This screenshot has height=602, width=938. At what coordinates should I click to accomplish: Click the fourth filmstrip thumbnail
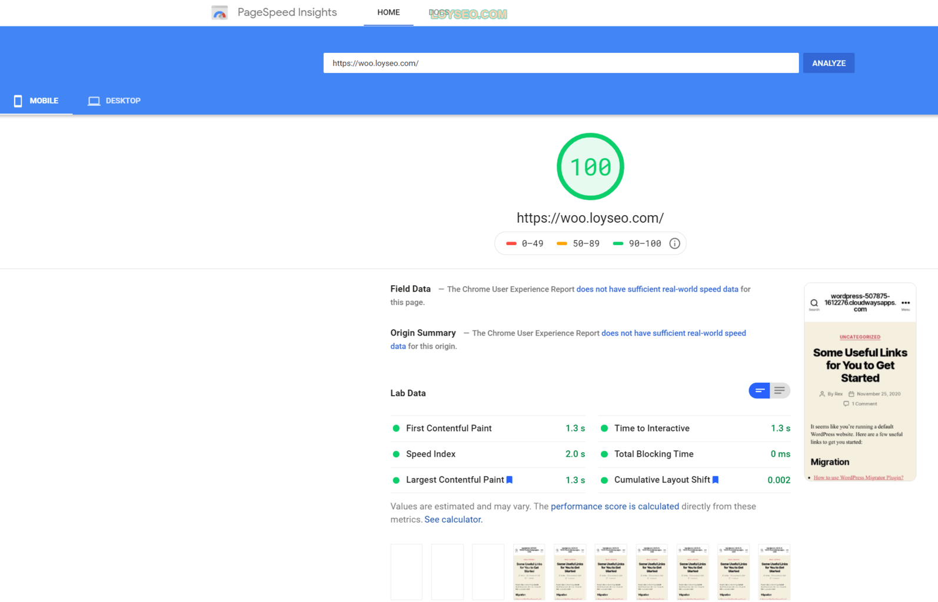coord(529,572)
